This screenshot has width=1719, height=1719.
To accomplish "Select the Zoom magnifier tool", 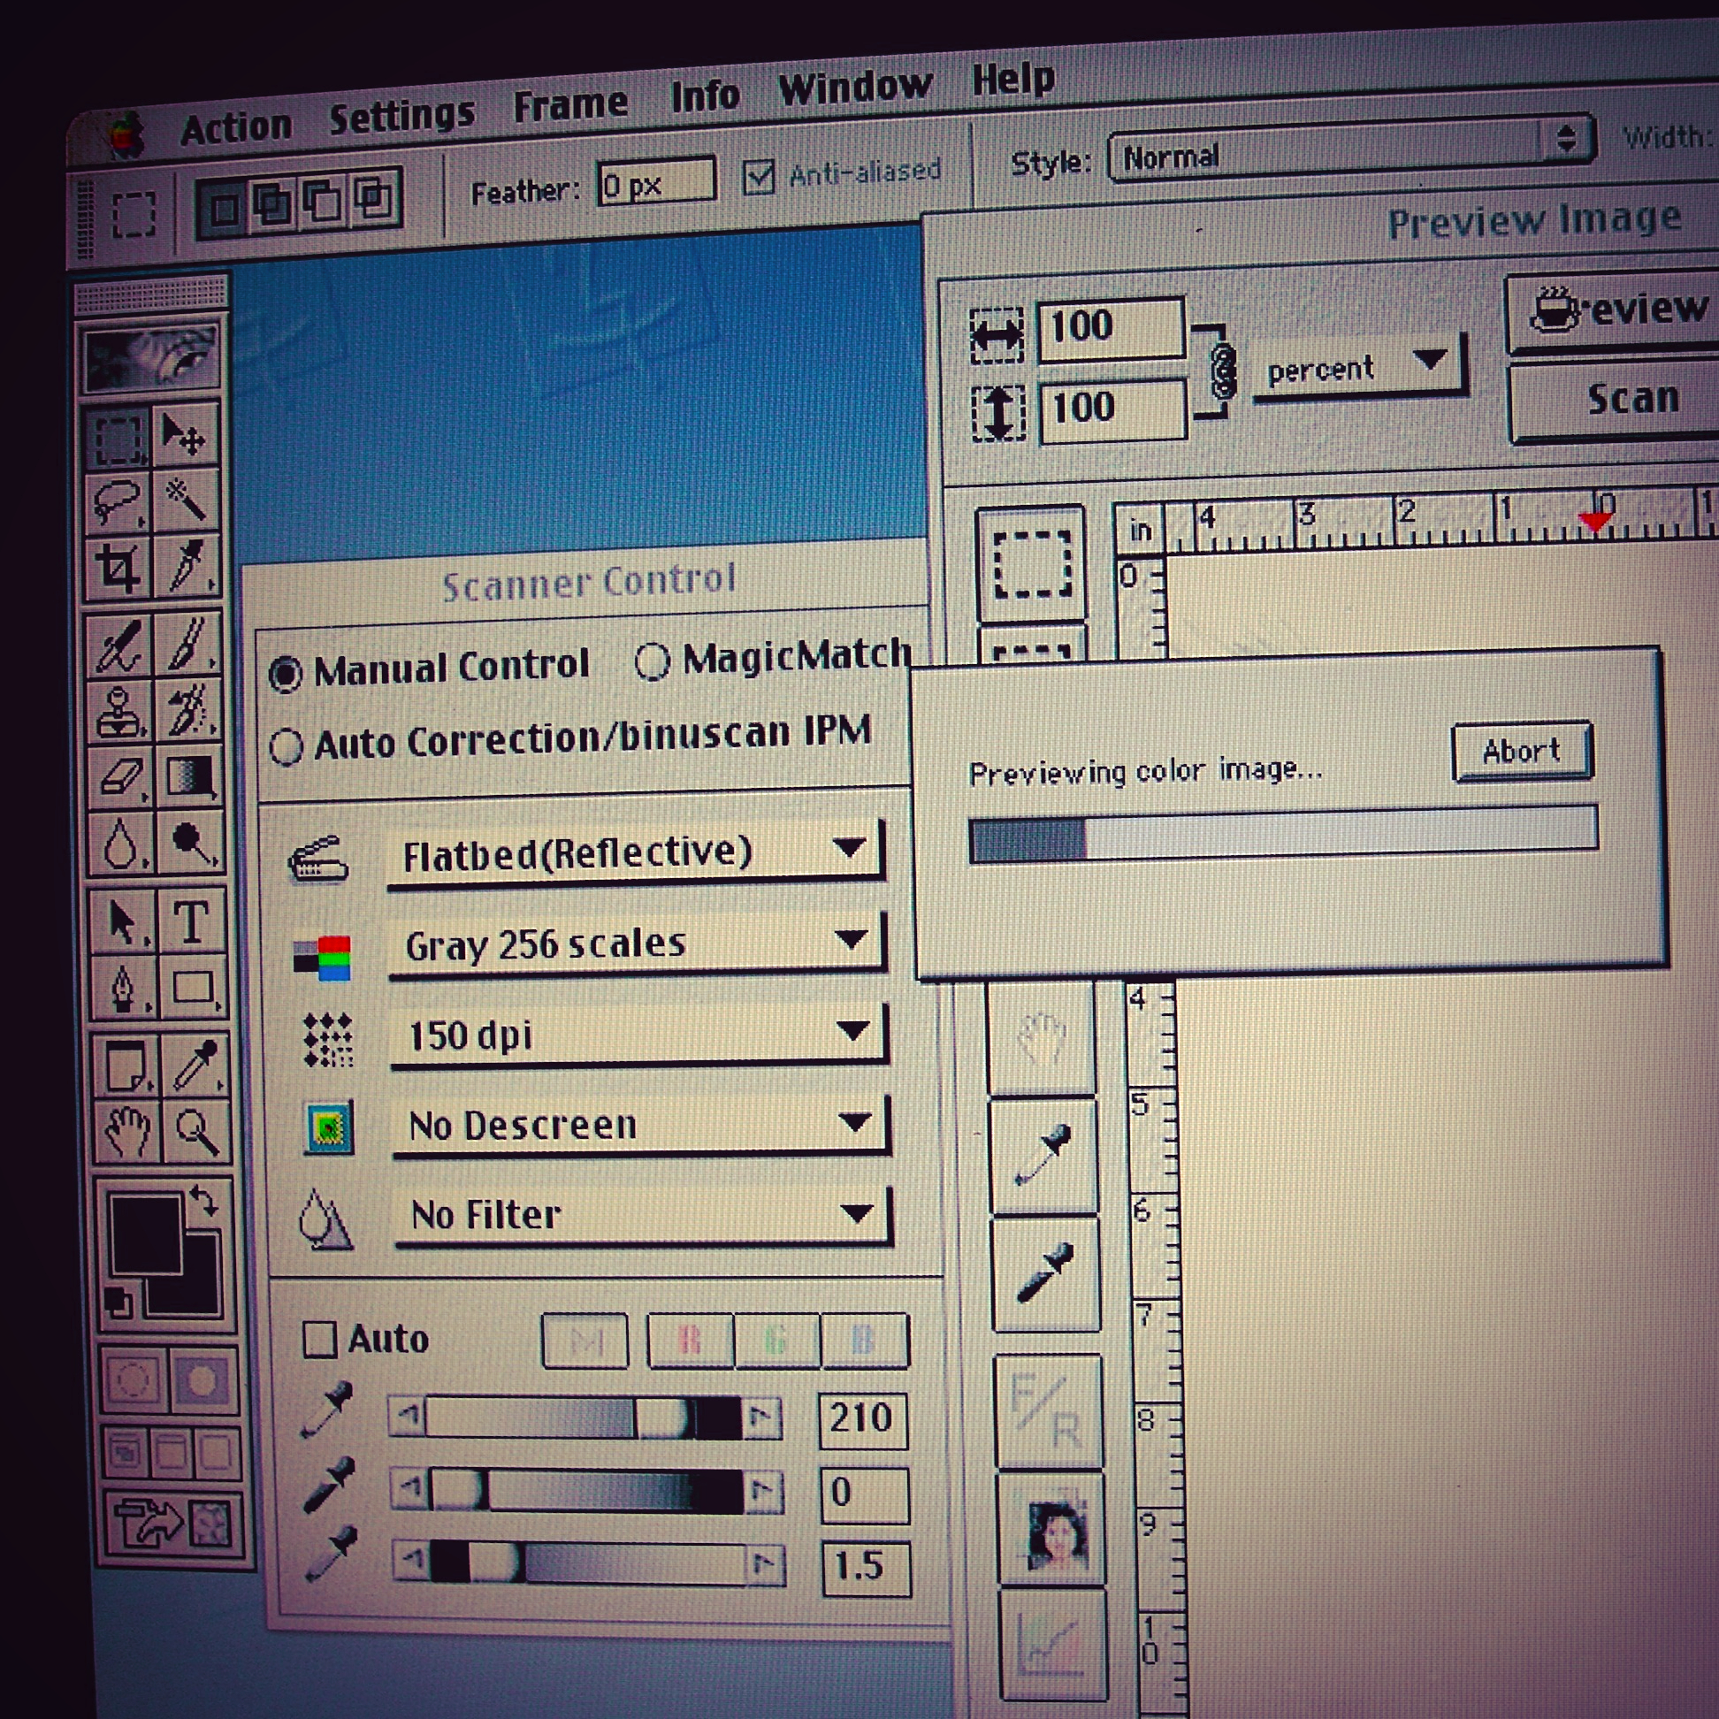I will click(196, 1132).
